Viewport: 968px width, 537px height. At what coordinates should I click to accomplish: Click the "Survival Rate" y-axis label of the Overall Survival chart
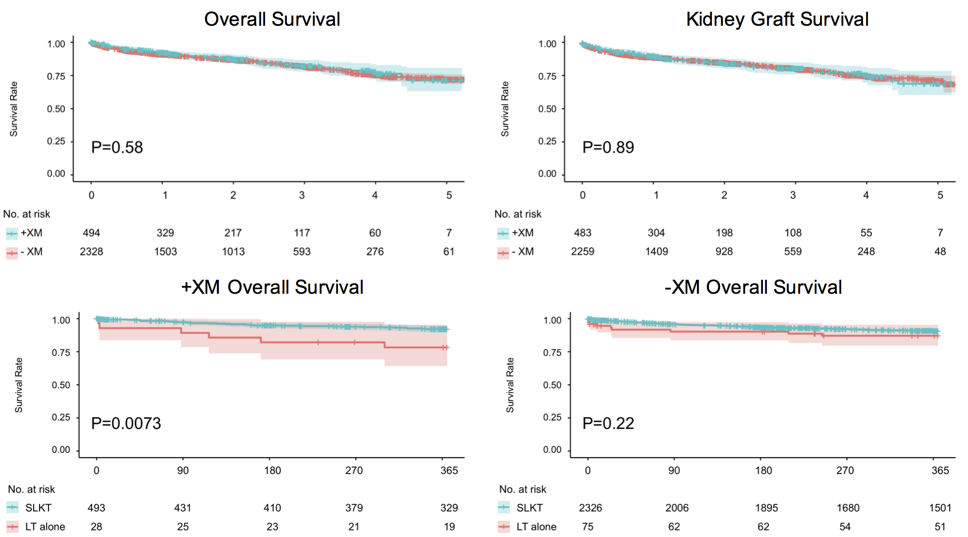point(14,109)
